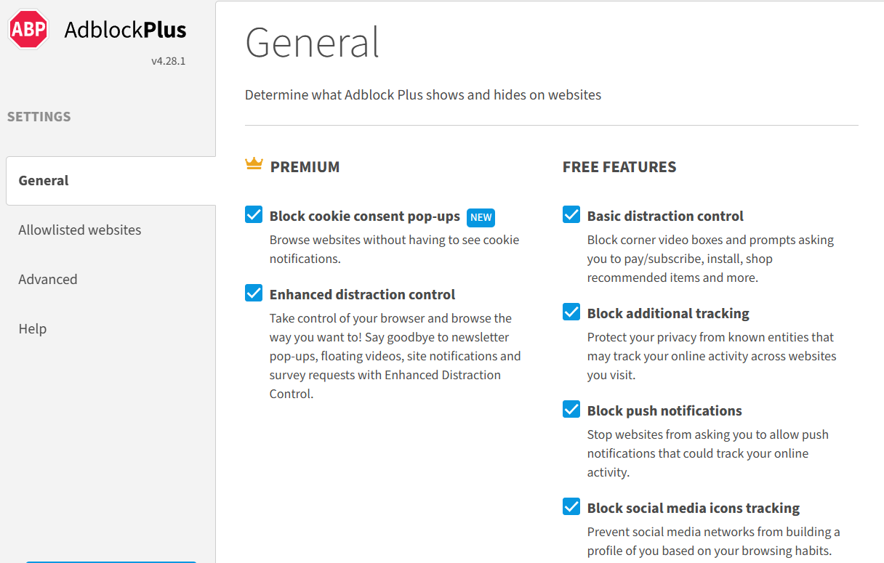Click the red ABP logo icon
This screenshot has width=884, height=563.
pos(28,30)
